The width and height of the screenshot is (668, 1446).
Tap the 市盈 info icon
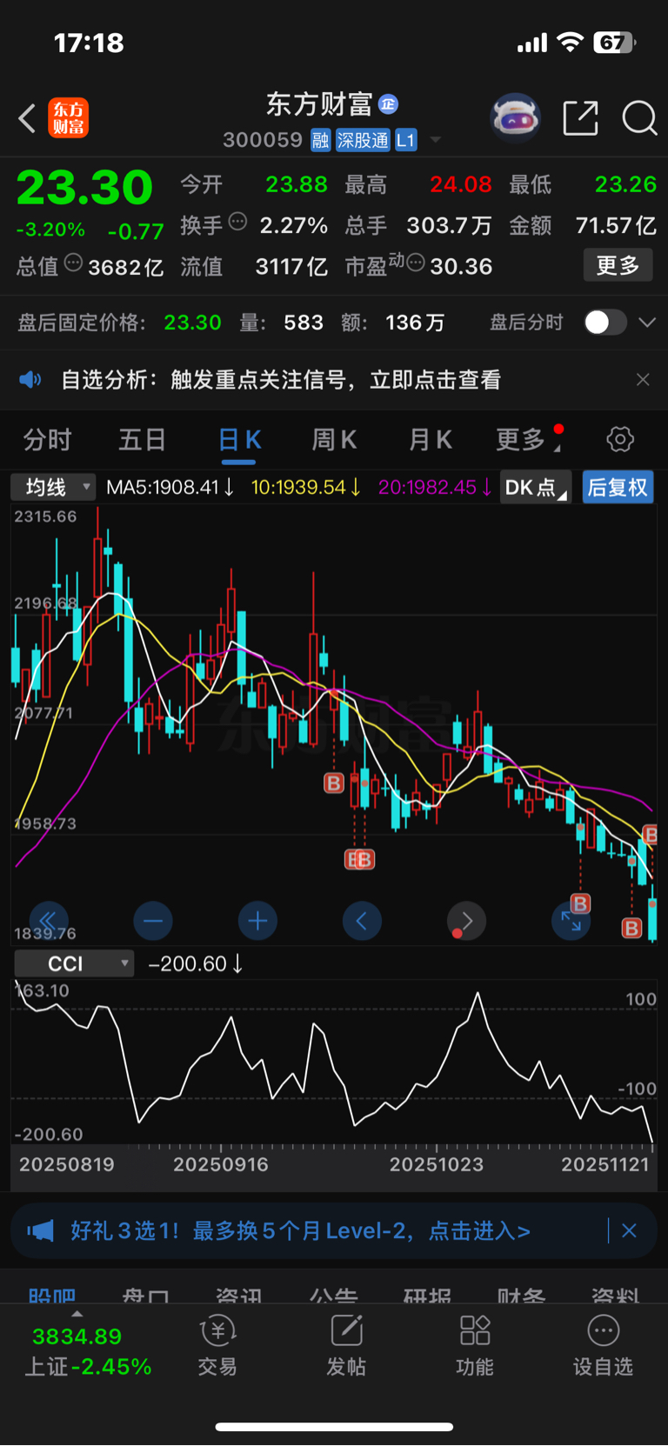[x=416, y=262]
